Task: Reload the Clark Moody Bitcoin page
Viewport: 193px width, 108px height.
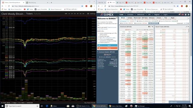Action: [x=9, y=6]
